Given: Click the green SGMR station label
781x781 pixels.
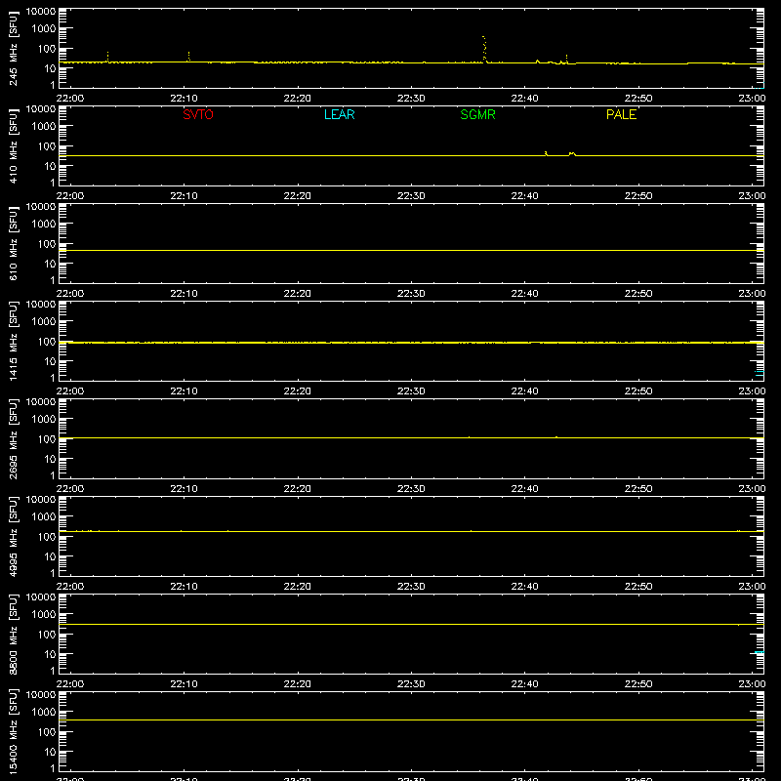Looking at the screenshot, I should 477,114.
